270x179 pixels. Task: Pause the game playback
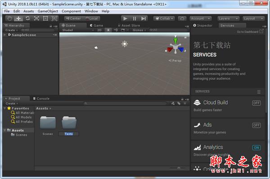(x=135, y=18)
